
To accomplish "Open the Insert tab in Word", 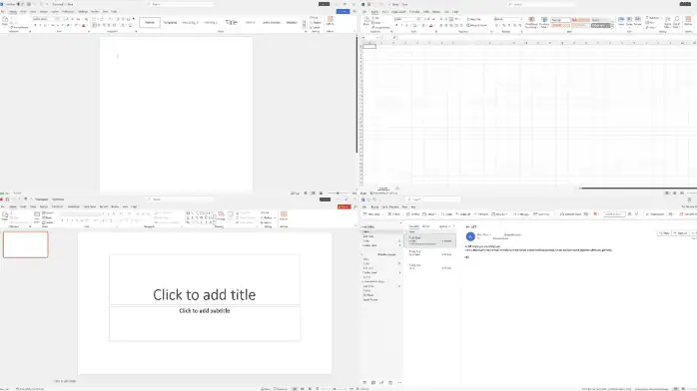I will pyautogui.click(x=23, y=12).
